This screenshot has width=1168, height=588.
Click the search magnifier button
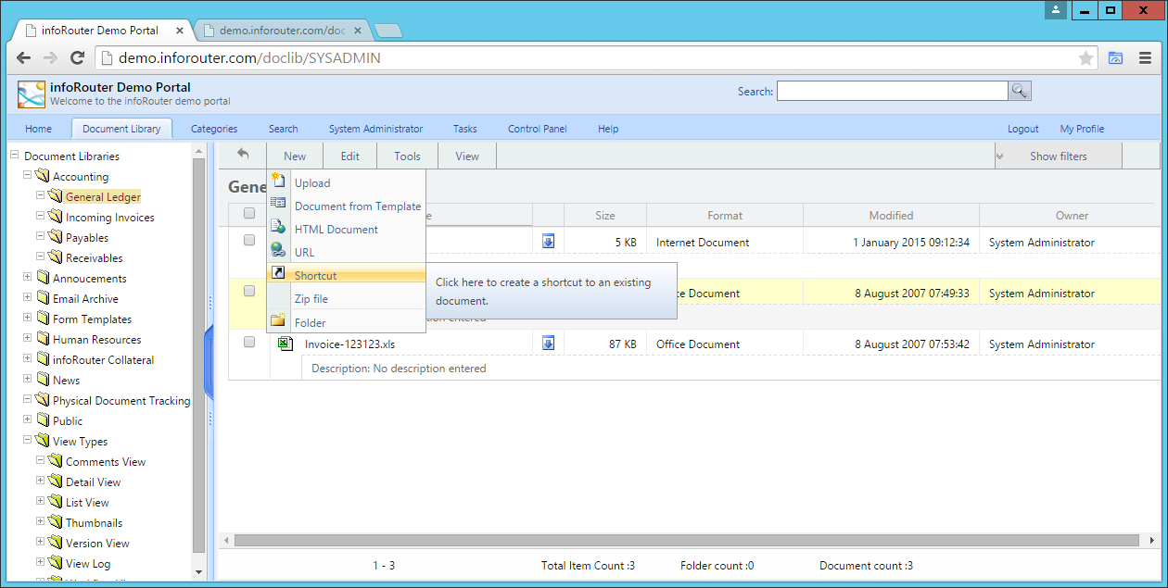pyautogui.click(x=1019, y=91)
